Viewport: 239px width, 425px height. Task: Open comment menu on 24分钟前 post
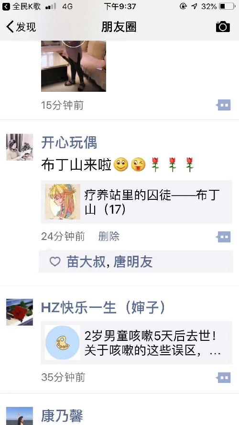coord(224,237)
